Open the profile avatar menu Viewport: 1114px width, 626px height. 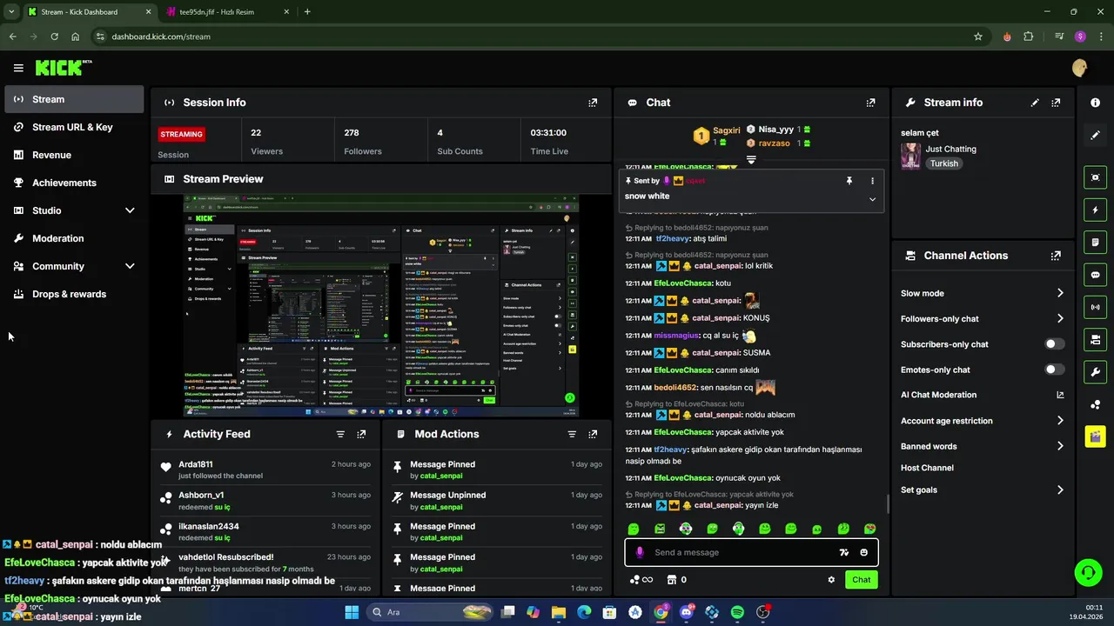click(x=1080, y=68)
